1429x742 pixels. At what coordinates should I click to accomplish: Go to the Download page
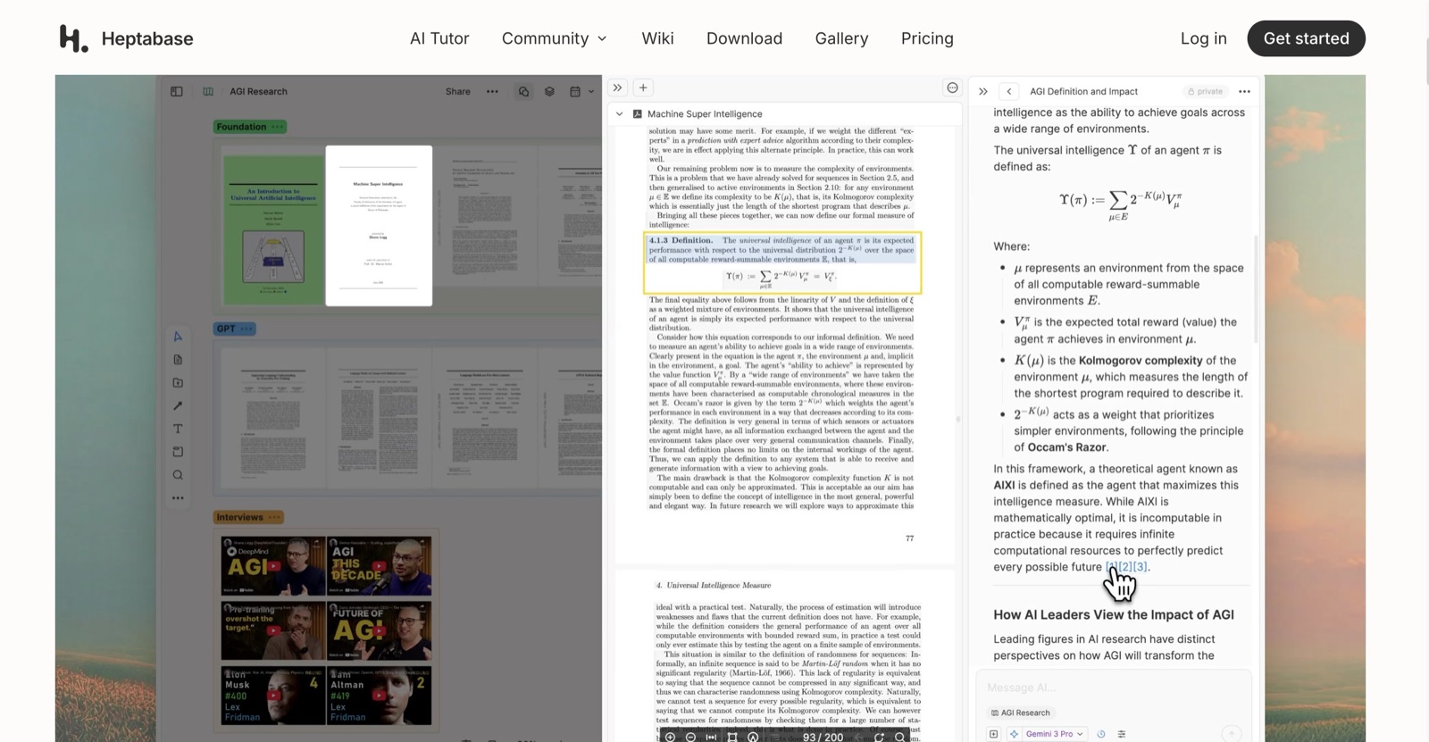coord(744,38)
